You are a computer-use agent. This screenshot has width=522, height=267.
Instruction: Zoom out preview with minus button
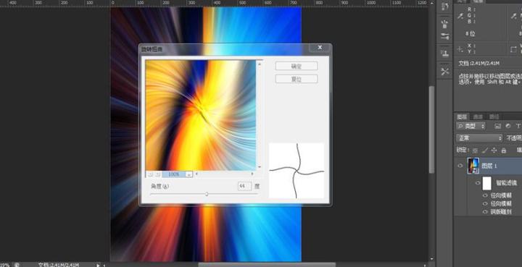(150, 174)
